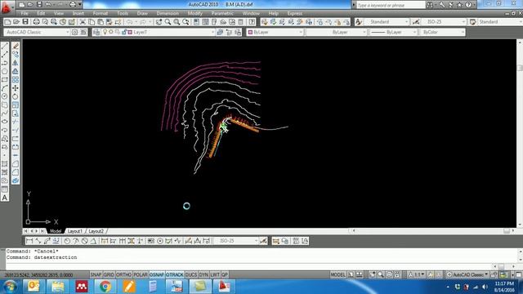Open the ISO-25 dimension style dropdown in top toolbar
The height and width of the screenshot is (294, 523).
click(444, 22)
